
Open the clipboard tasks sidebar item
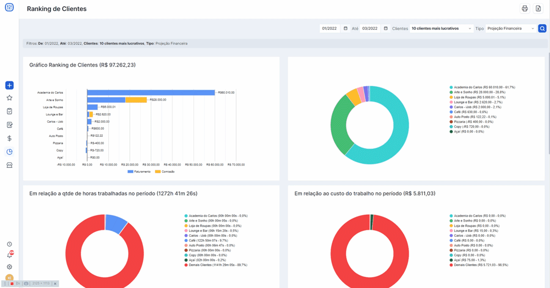pyautogui.click(x=9, y=112)
